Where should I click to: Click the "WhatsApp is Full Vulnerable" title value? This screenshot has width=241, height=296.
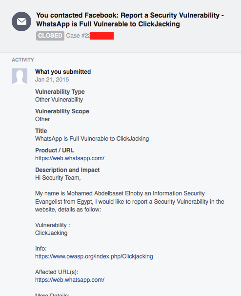(x=92, y=139)
